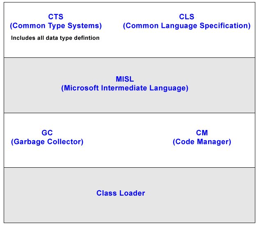
Task: Click the word "Intermediate" in MISL subtitle
Action: point(124,88)
